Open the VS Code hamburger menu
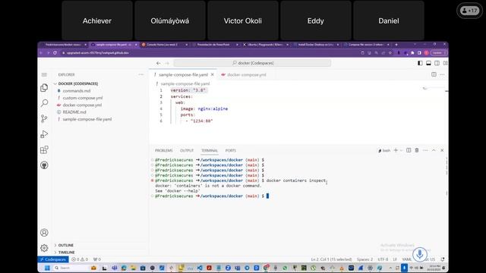Viewport: 486px width, 273px height. (x=44, y=74)
